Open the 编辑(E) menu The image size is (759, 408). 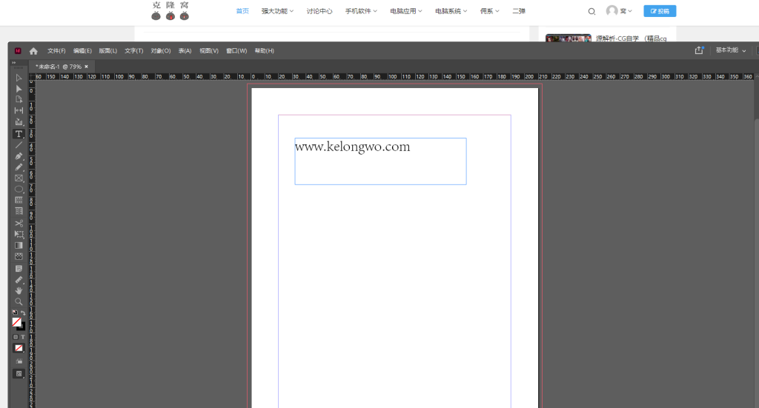click(82, 51)
